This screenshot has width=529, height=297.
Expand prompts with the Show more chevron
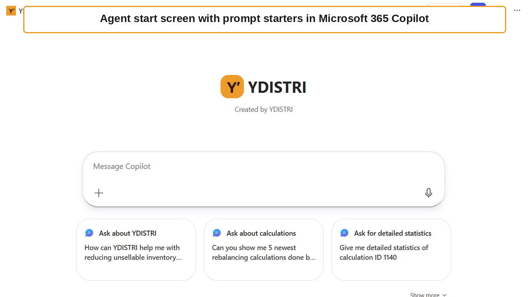(444, 295)
